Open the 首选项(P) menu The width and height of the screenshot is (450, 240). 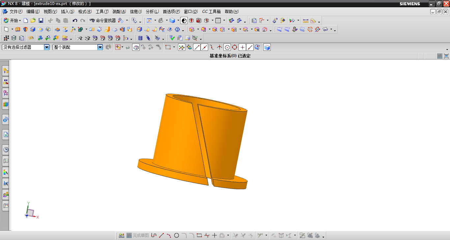[x=171, y=12]
